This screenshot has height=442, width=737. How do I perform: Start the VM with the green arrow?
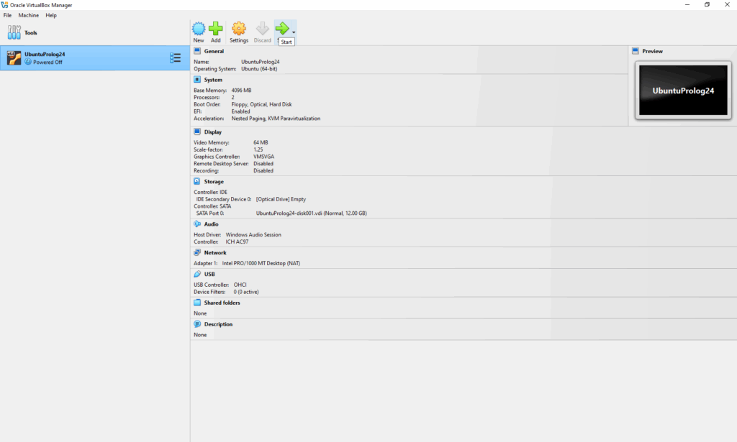point(282,29)
